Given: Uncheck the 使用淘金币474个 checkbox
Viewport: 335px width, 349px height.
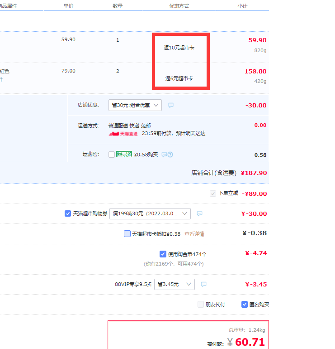Looking at the screenshot, I should (163, 254).
